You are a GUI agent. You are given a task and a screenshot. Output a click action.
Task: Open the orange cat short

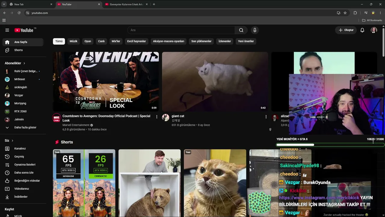[215, 183]
